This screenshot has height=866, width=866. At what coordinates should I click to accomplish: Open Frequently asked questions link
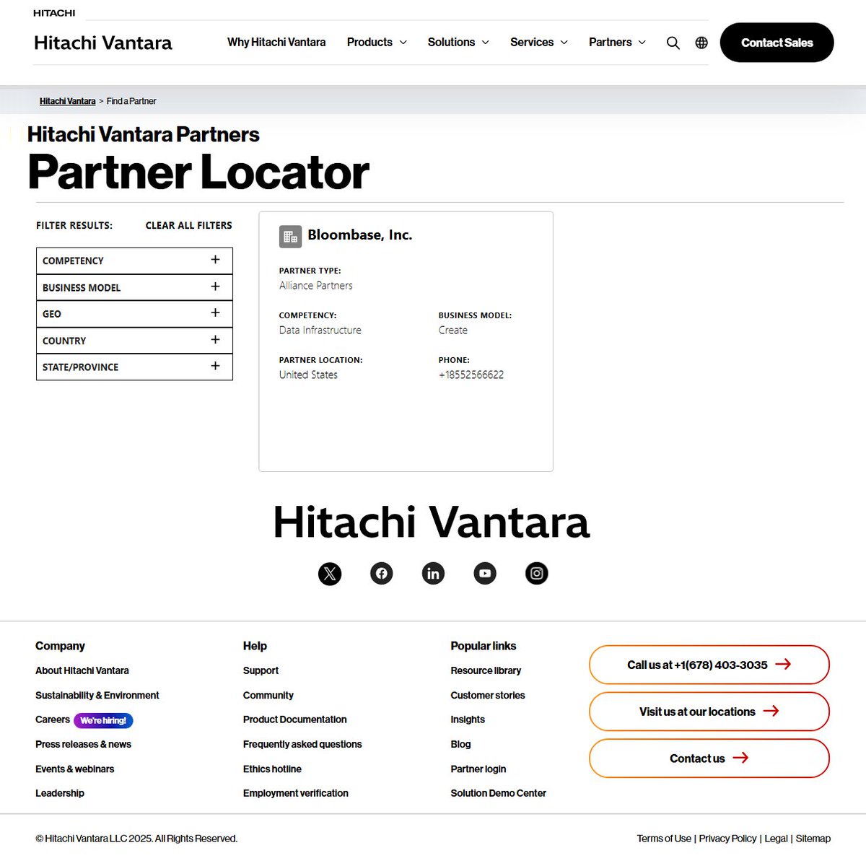(302, 744)
